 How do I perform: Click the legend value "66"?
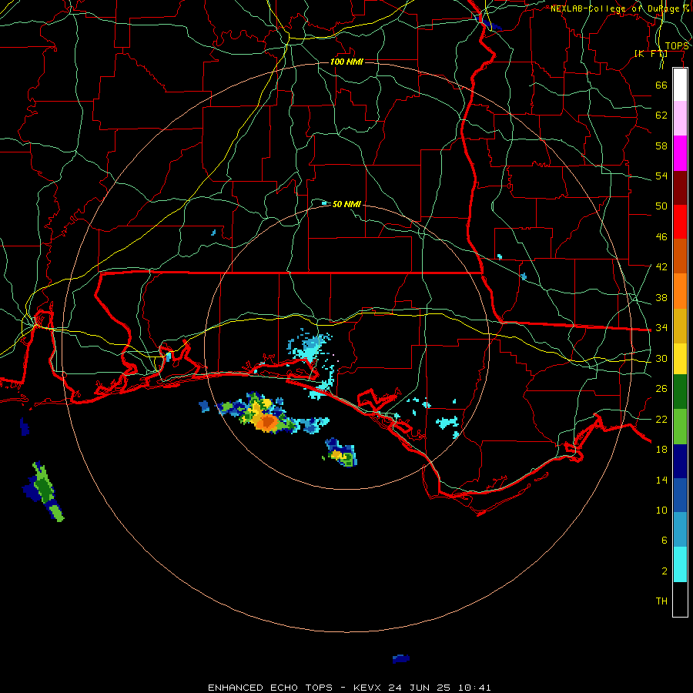coord(661,85)
